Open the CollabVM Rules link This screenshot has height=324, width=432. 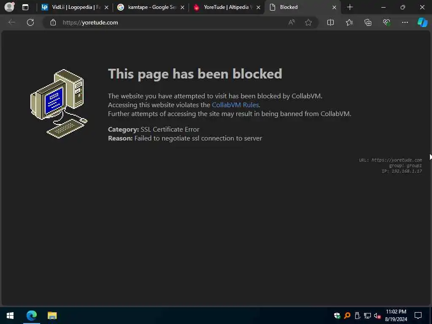pyautogui.click(x=235, y=105)
